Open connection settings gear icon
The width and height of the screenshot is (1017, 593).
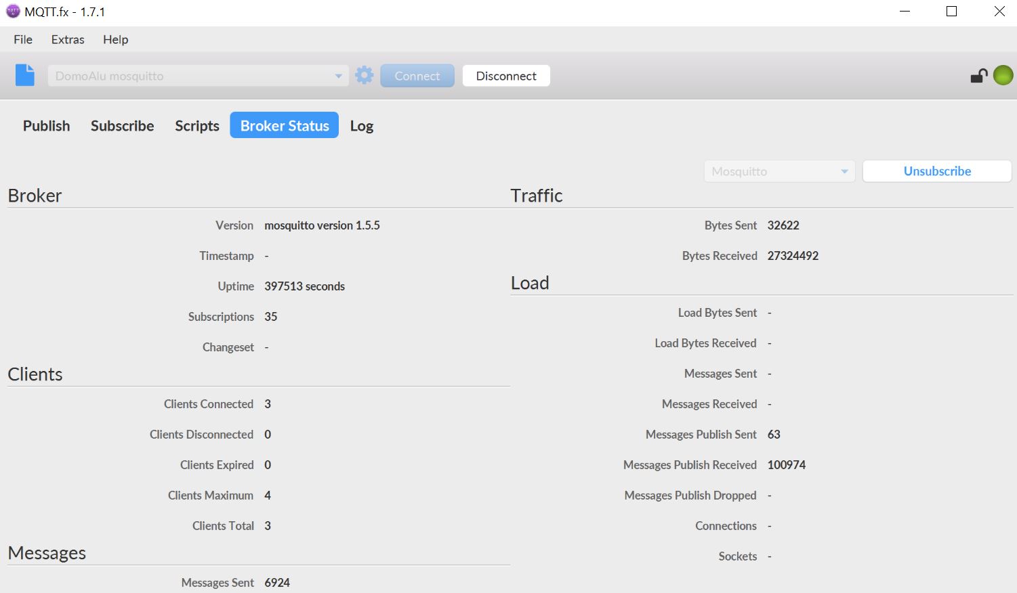[x=365, y=75]
